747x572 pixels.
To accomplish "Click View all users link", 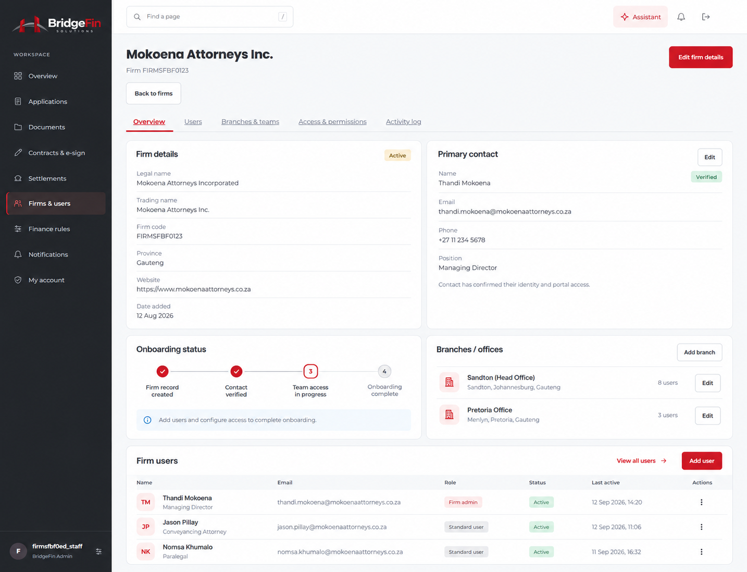I will coord(642,461).
